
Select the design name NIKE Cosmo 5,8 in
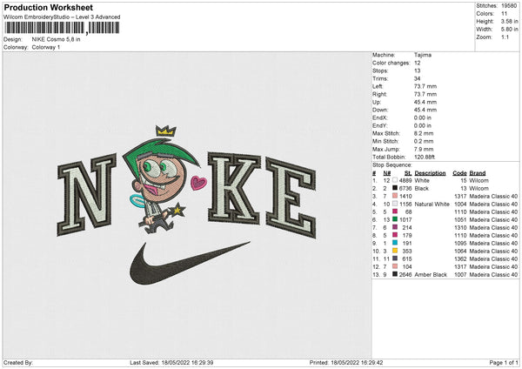(56, 39)
